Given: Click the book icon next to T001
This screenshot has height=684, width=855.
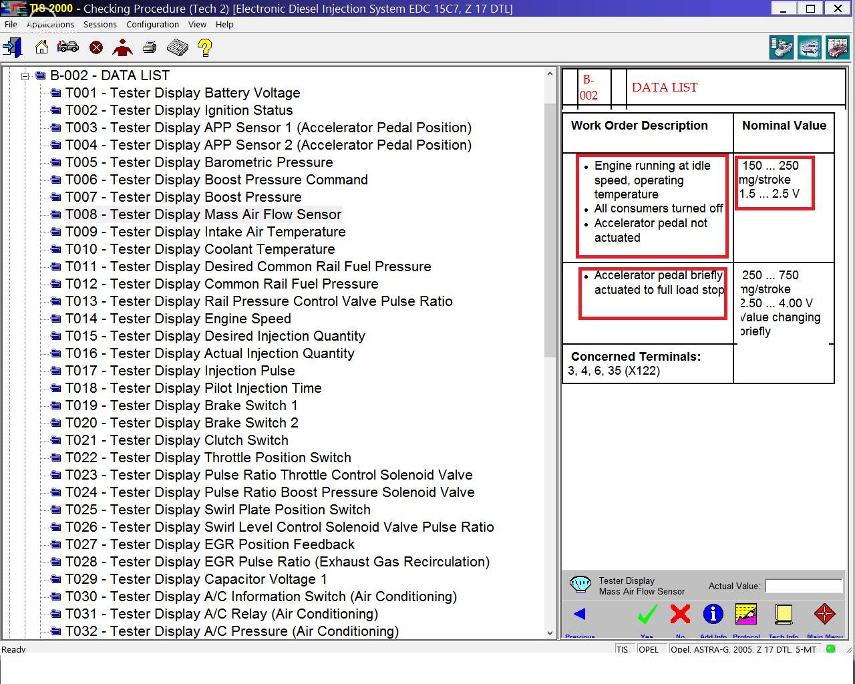Looking at the screenshot, I should click(56, 93).
